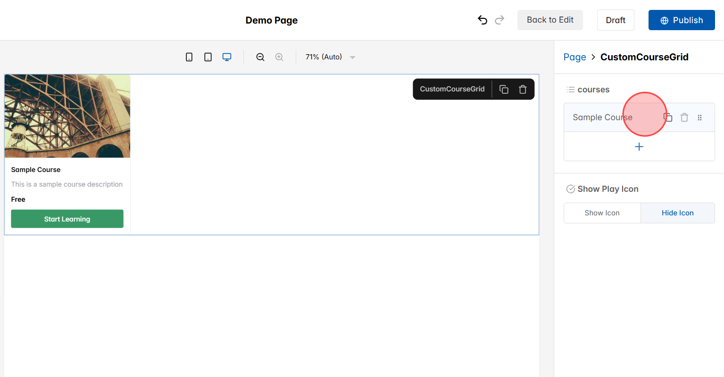The width and height of the screenshot is (724, 377).
Task: Select the CustomCourseGrid breadcrumb label
Action: click(644, 57)
